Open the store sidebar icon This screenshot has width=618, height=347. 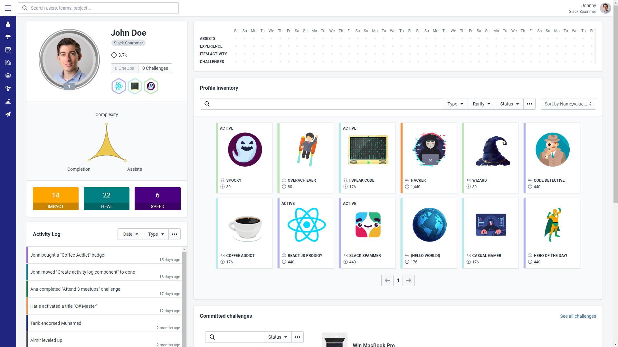8,37
